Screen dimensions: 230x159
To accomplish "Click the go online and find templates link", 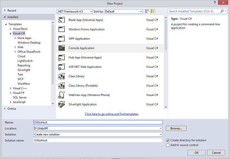I will tap(111, 114).
